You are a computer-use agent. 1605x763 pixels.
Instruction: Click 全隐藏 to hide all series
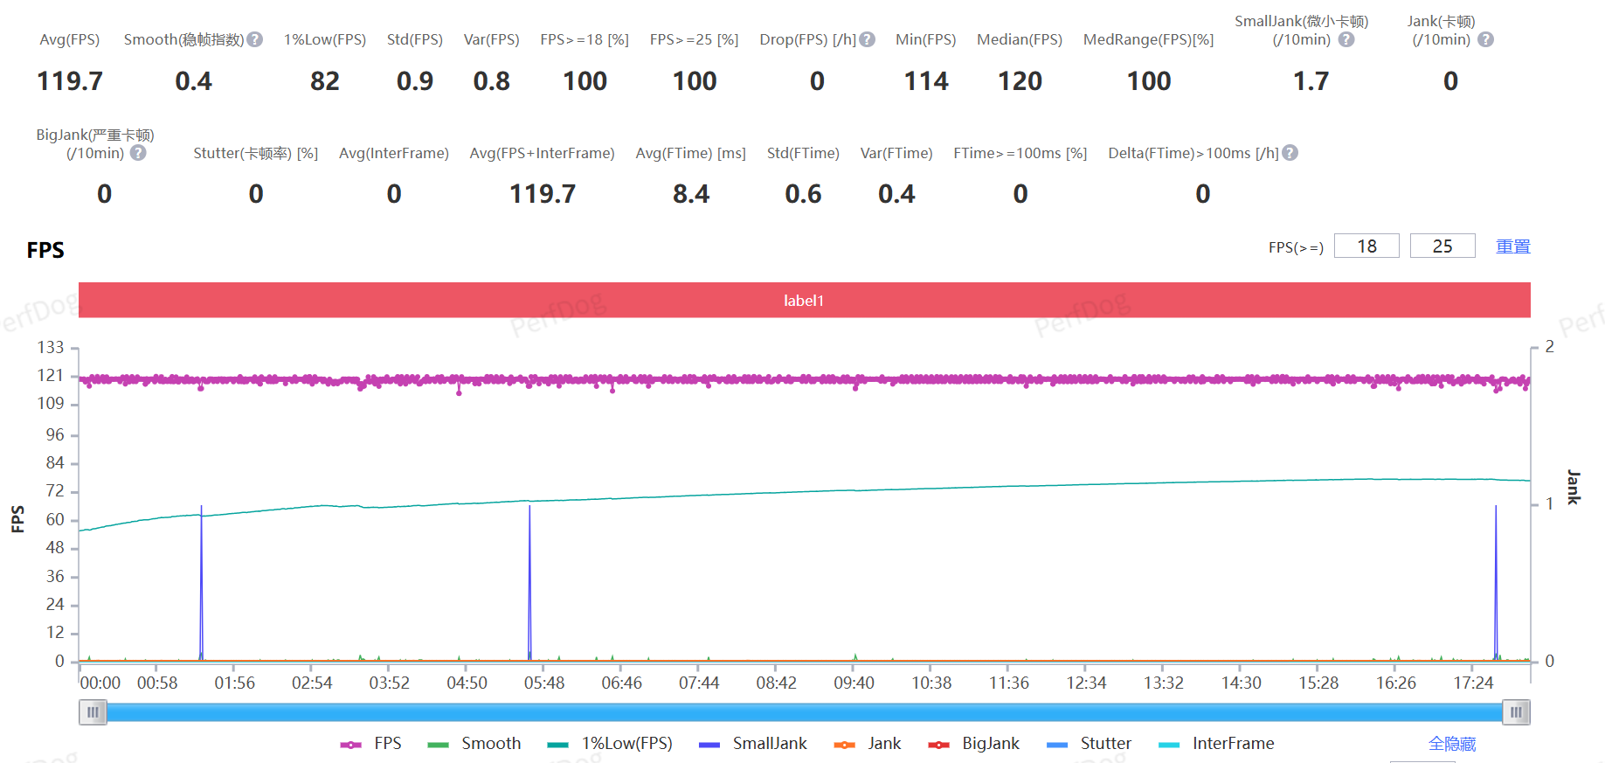tap(1451, 744)
